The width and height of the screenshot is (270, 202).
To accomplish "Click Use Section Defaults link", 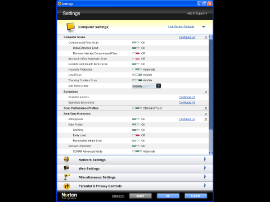I will (x=181, y=27).
